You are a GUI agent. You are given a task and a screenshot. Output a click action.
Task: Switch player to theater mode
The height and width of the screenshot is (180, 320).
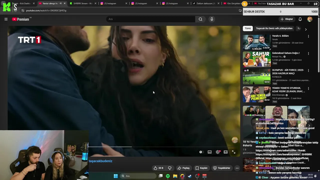coord(226,152)
